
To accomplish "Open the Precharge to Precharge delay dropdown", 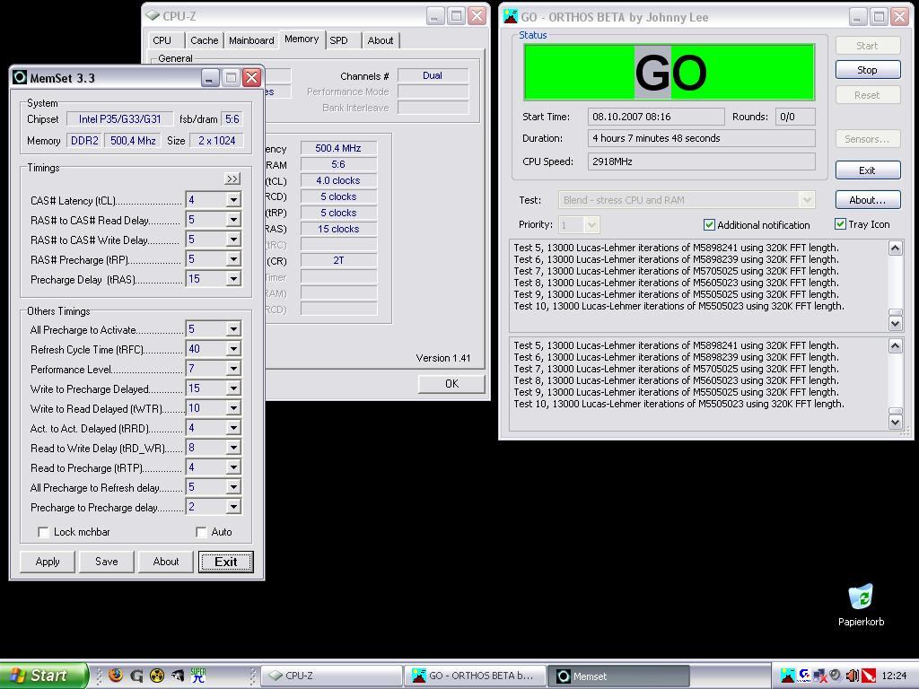I will click(x=233, y=508).
